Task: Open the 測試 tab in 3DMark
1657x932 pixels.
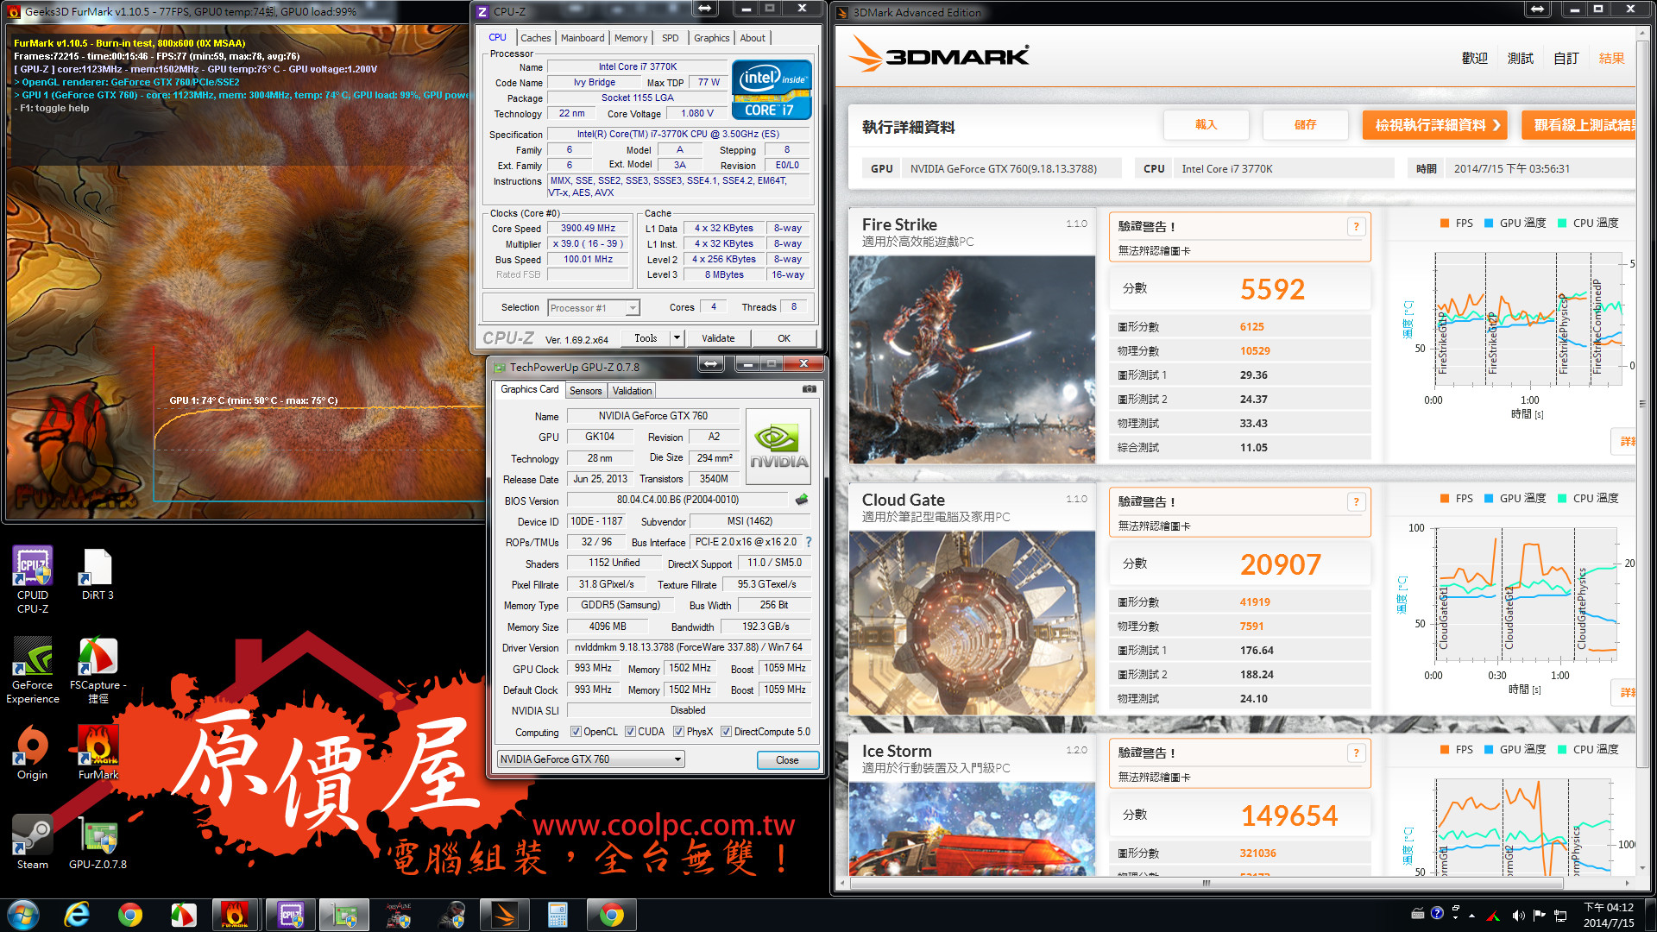Action: click(x=1521, y=58)
